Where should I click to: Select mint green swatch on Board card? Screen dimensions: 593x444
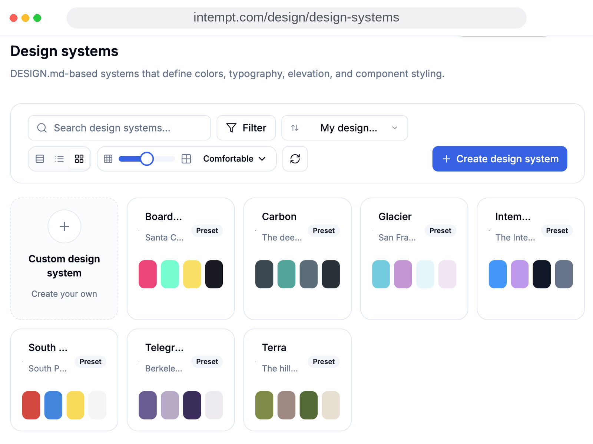170,274
